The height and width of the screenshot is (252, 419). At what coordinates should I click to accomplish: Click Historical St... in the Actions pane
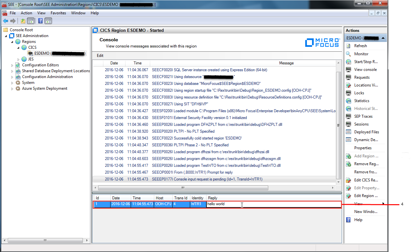[367, 109]
